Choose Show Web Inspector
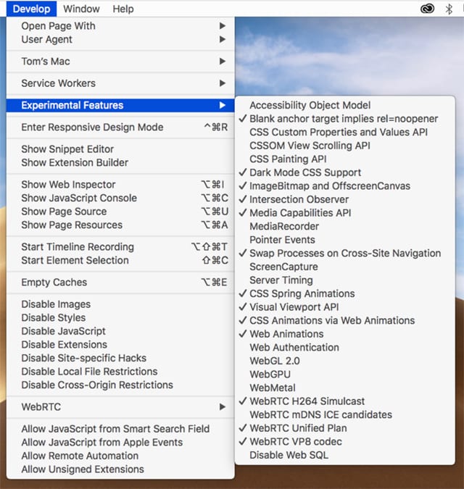The height and width of the screenshot is (489, 464). (68, 185)
